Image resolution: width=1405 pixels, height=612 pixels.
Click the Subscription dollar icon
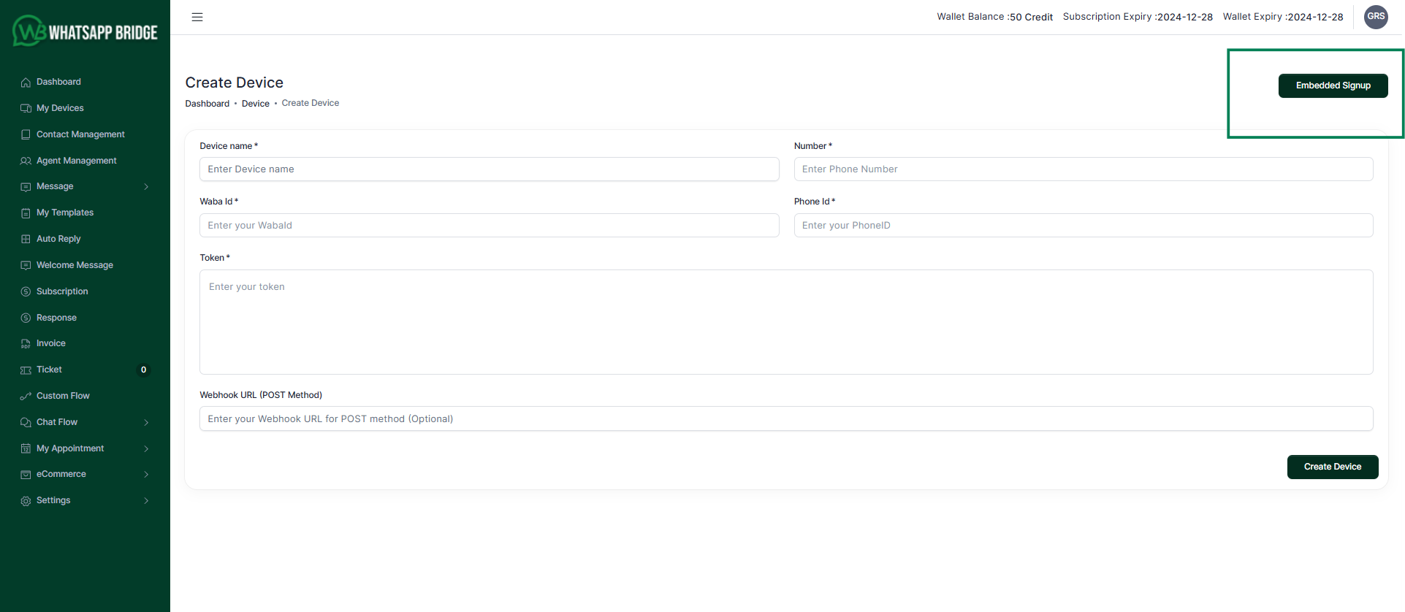pos(26,291)
